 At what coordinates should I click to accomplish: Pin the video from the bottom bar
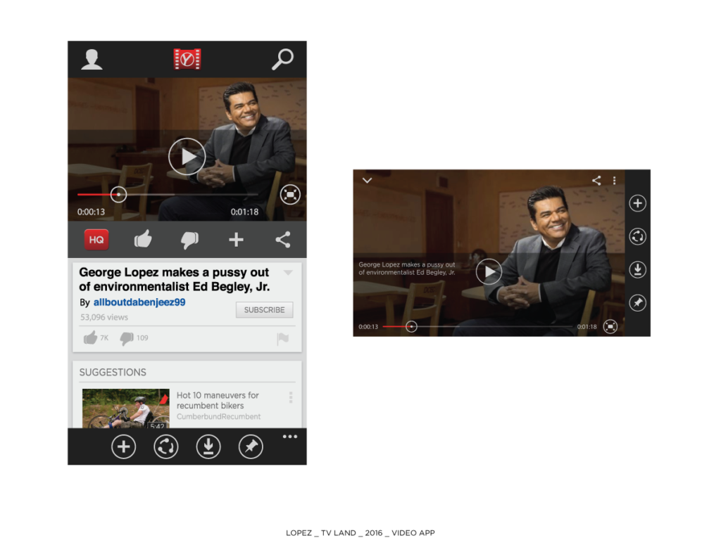251,446
